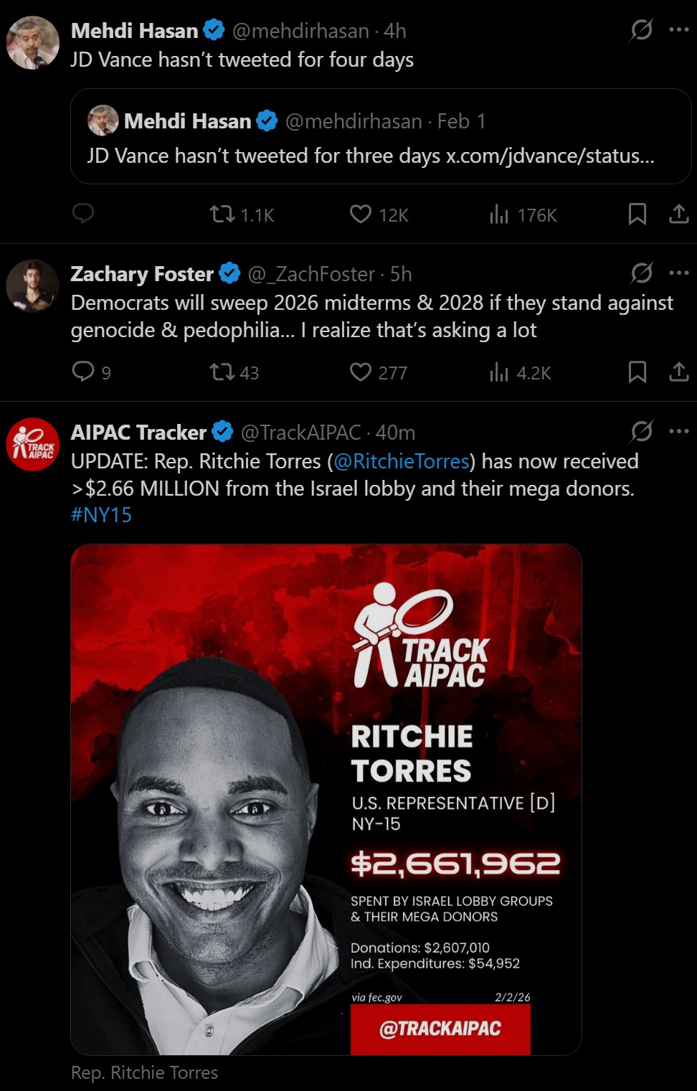Open the @RitchieTorres mention link

coord(402,461)
